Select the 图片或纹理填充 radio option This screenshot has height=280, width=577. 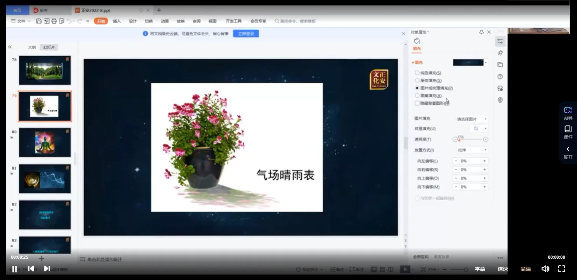[417, 88]
